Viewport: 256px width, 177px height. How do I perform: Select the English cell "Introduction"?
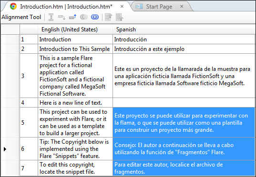pos(75,39)
